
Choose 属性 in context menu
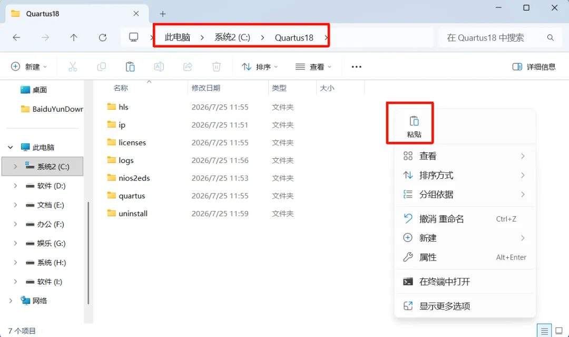pos(465,257)
